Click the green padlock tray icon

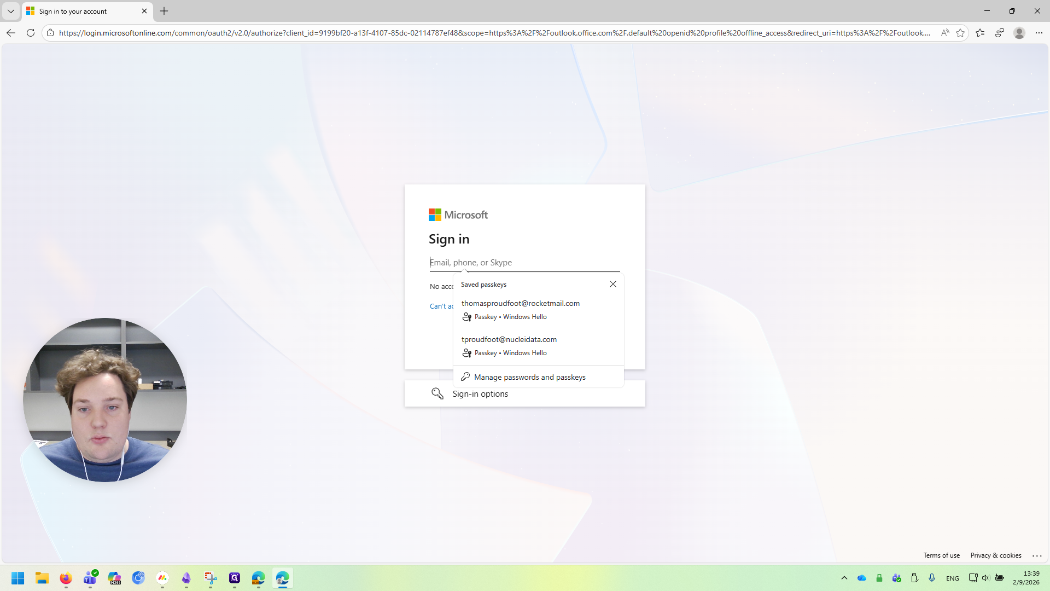click(879, 578)
